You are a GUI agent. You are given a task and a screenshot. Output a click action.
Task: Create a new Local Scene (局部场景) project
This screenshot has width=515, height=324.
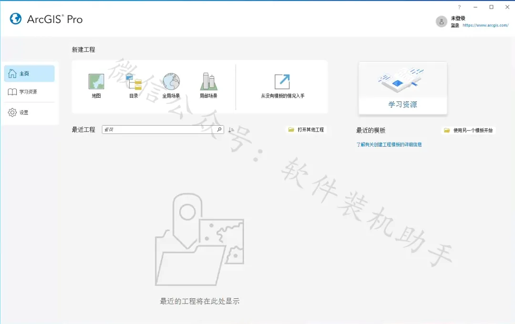click(208, 86)
